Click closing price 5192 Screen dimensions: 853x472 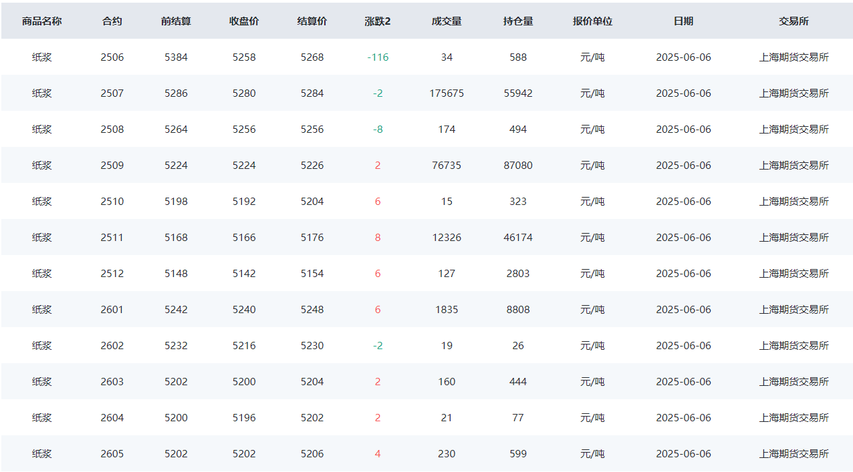click(x=244, y=202)
